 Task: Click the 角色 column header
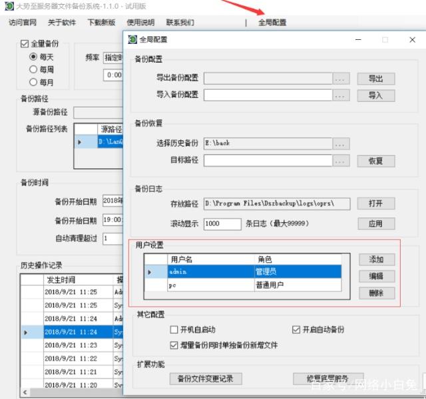point(298,259)
